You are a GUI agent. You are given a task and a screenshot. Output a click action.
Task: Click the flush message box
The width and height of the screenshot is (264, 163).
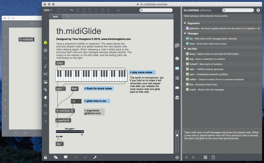(74, 89)
